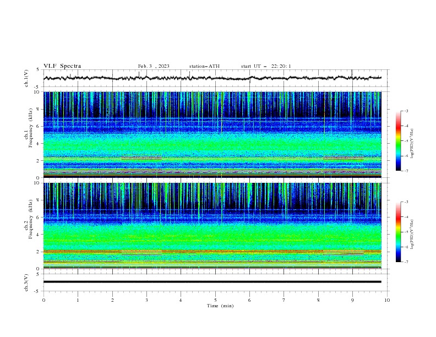
Task: Click the "Time (min)" axis label
Action: 220,306
